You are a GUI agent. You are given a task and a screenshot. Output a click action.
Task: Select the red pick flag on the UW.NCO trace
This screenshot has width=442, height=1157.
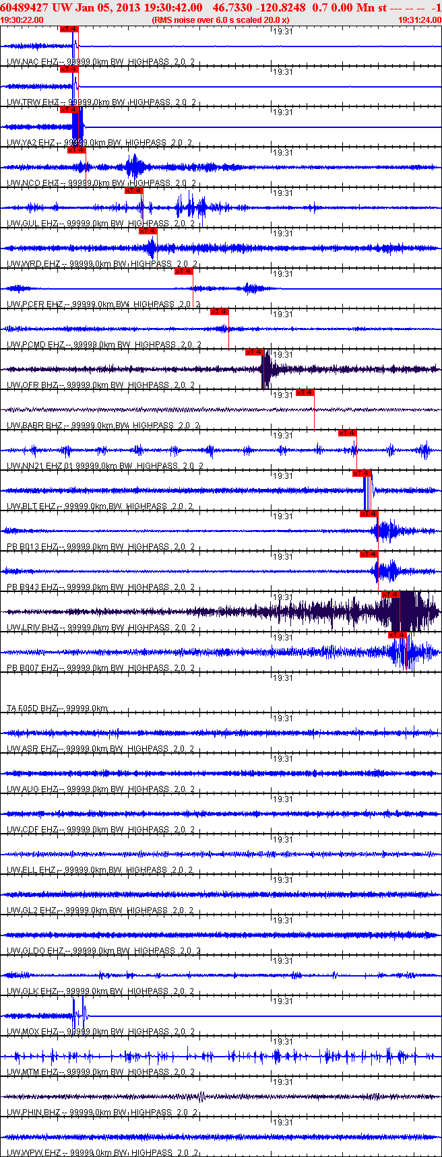click(76, 150)
